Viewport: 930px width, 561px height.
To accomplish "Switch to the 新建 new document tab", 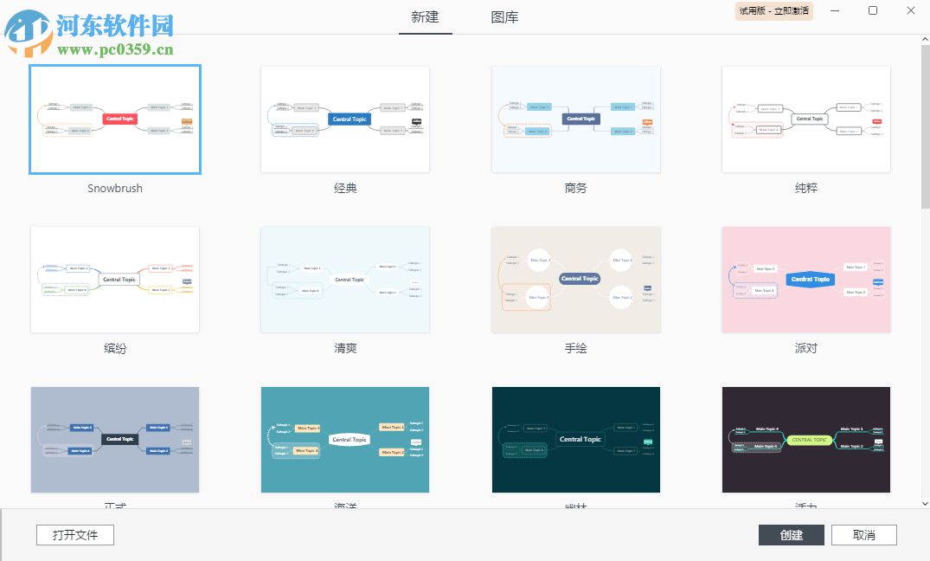I will [x=425, y=16].
